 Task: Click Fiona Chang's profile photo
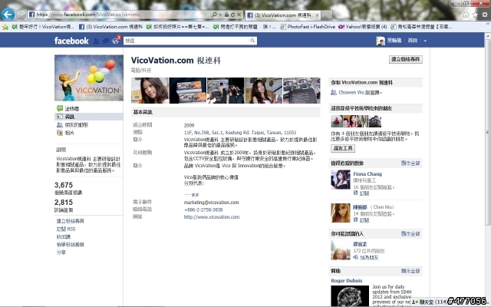341,180
